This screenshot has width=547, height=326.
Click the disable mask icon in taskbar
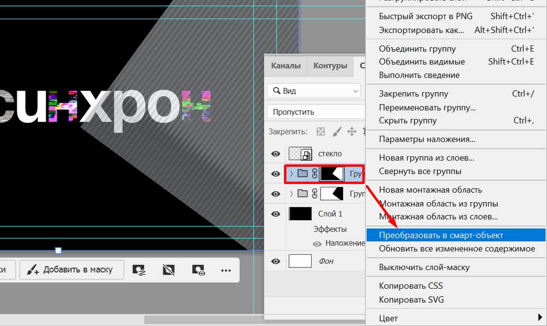click(168, 270)
